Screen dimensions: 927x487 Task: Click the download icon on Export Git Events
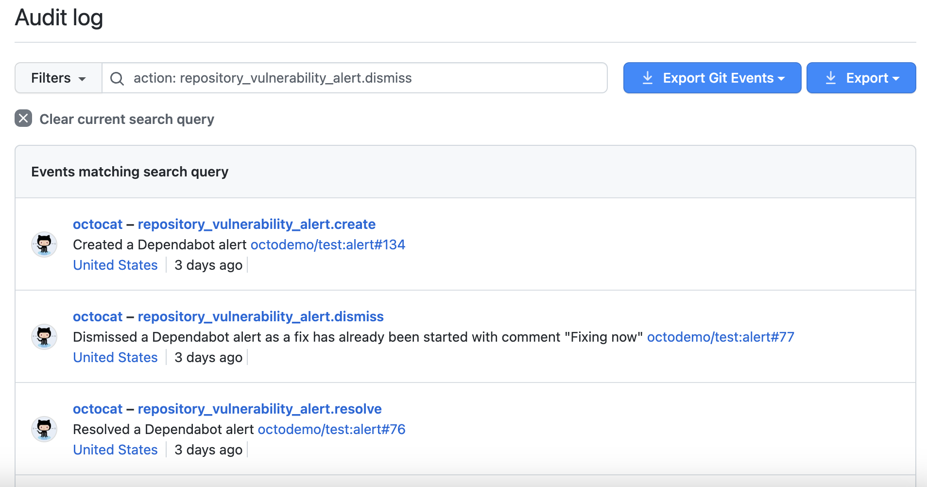coord(648,78)
